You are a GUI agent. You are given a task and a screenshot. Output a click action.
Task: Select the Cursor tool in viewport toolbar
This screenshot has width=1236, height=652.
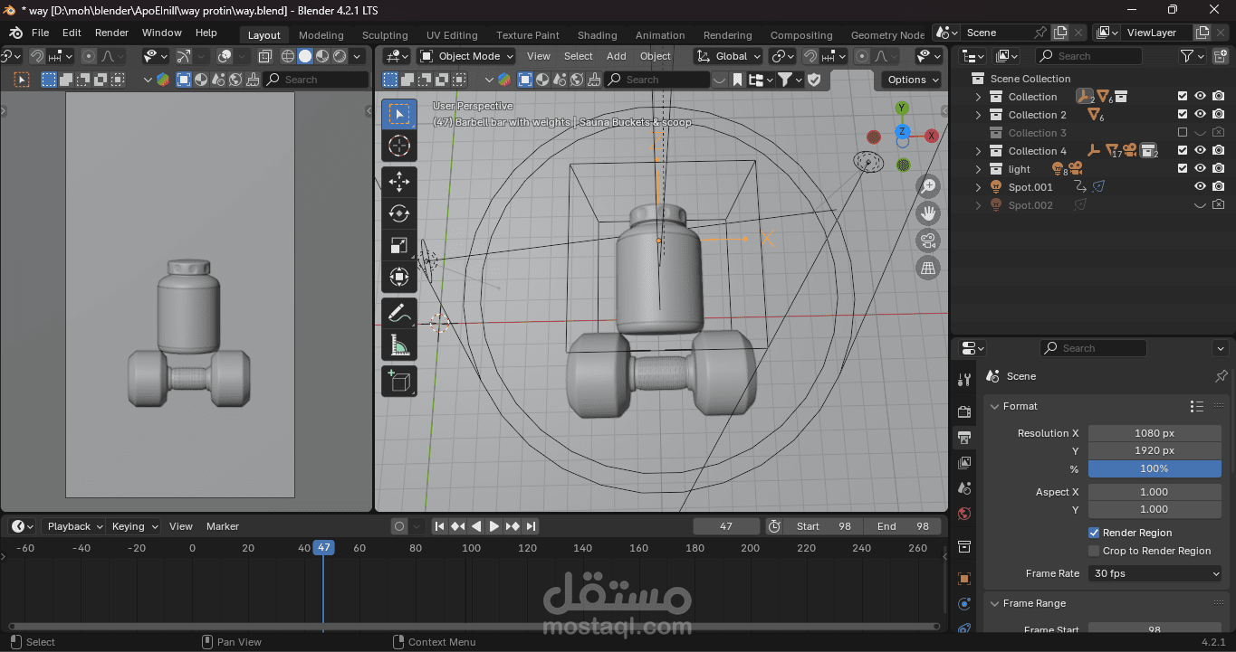pos(398,146)
